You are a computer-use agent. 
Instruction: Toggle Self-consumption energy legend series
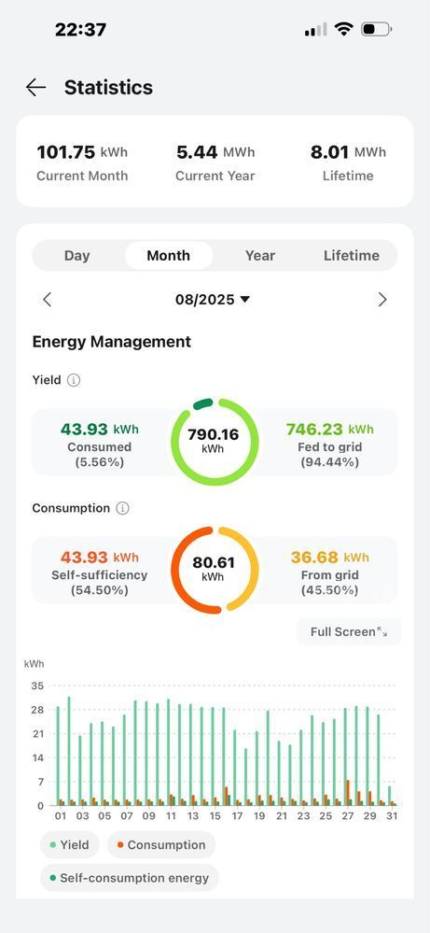click(x=130, y=878)
